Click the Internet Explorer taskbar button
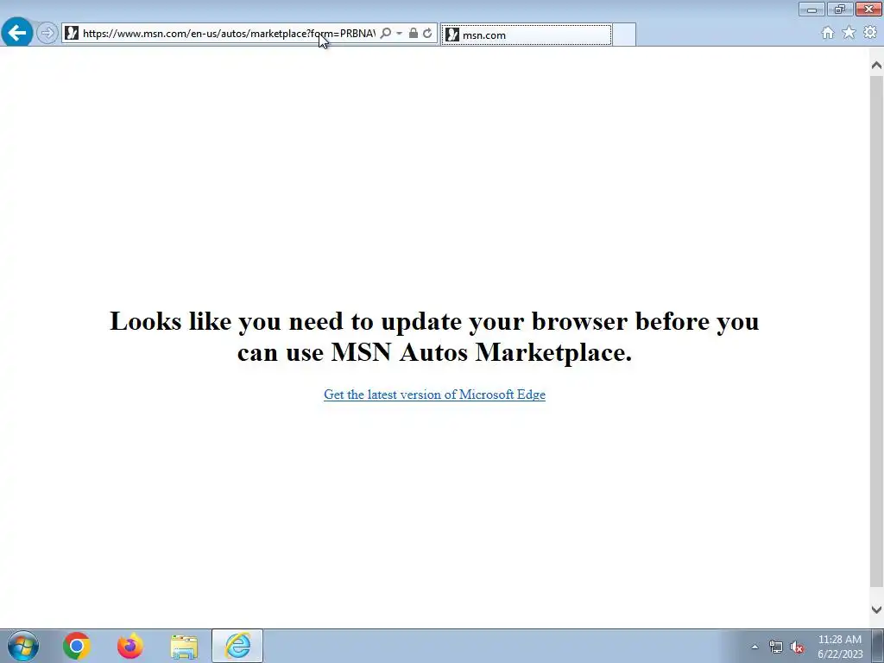Image resolution: width=884 pixels, height=663 pixels. 237,646
